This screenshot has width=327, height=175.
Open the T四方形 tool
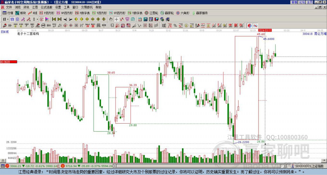(100, 13)
